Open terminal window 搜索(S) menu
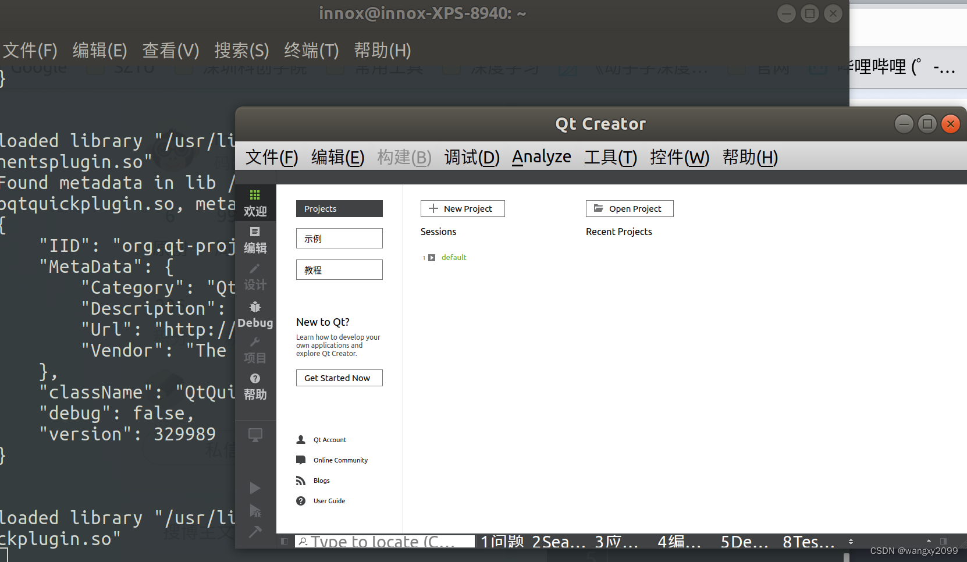This screenshot has height=562, width=967. tap(241, 51)
